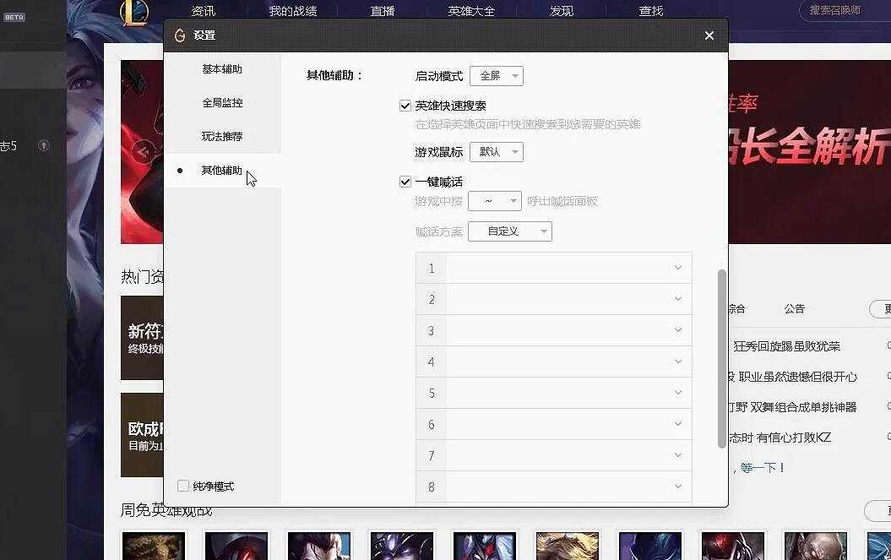Expand shout message row 1 dropdown
Screen dimensions: 891x560
pyautogui.click(x=677, y=268)
